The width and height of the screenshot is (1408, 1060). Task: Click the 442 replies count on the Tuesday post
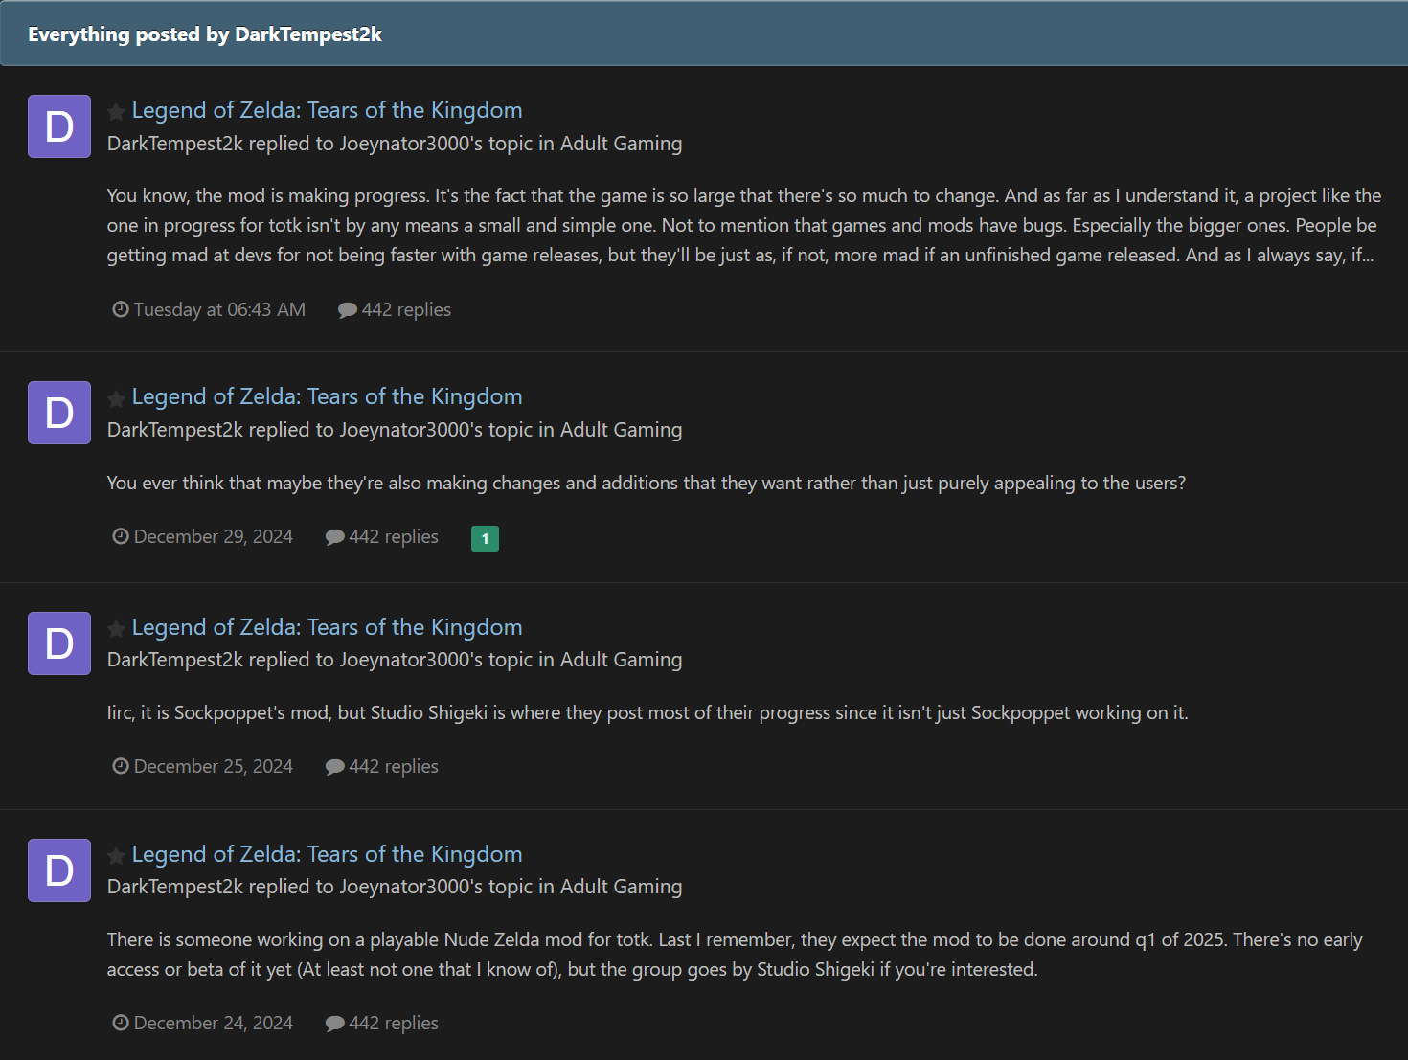[395, 309]
